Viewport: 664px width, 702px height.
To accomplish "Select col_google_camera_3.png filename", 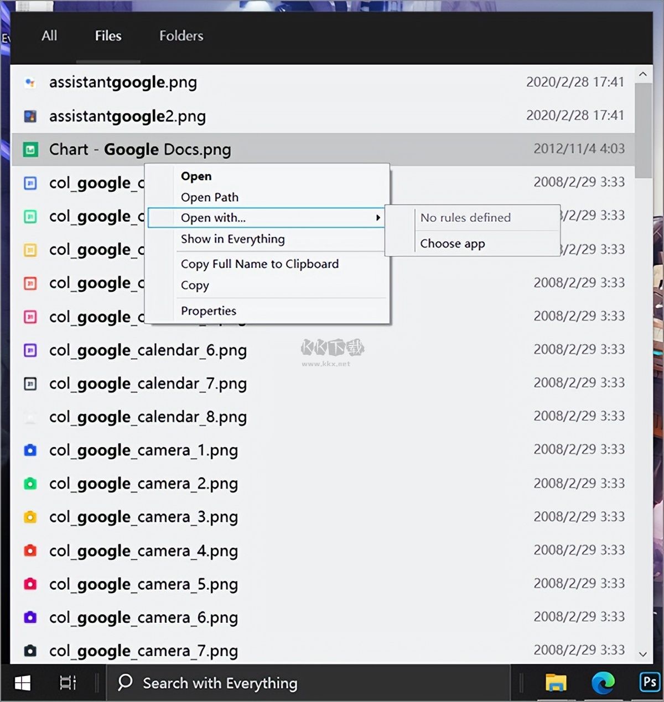I will click(143, 517).
